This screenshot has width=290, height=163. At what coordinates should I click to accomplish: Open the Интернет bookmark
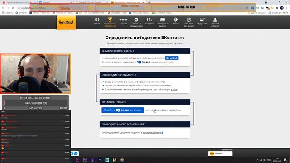[x=22, y=13]
